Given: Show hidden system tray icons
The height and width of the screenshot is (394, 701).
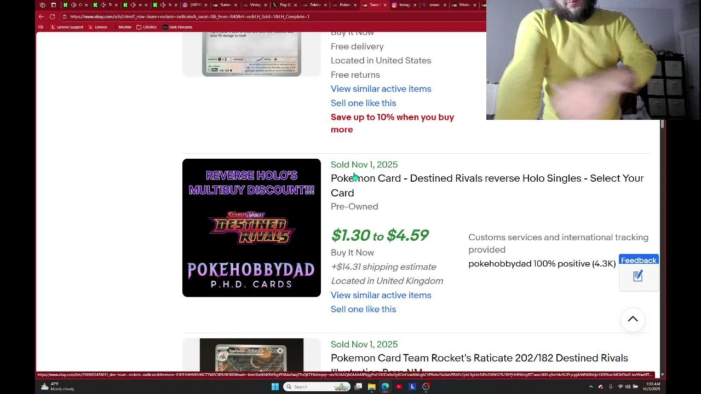Looking at the screenshot, I should click(590, 387).
